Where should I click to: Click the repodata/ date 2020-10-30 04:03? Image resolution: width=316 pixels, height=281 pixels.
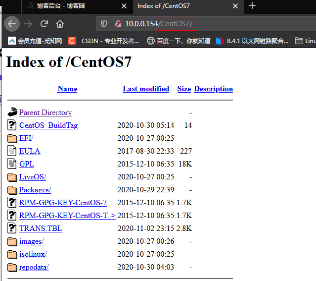pos(146,267)
